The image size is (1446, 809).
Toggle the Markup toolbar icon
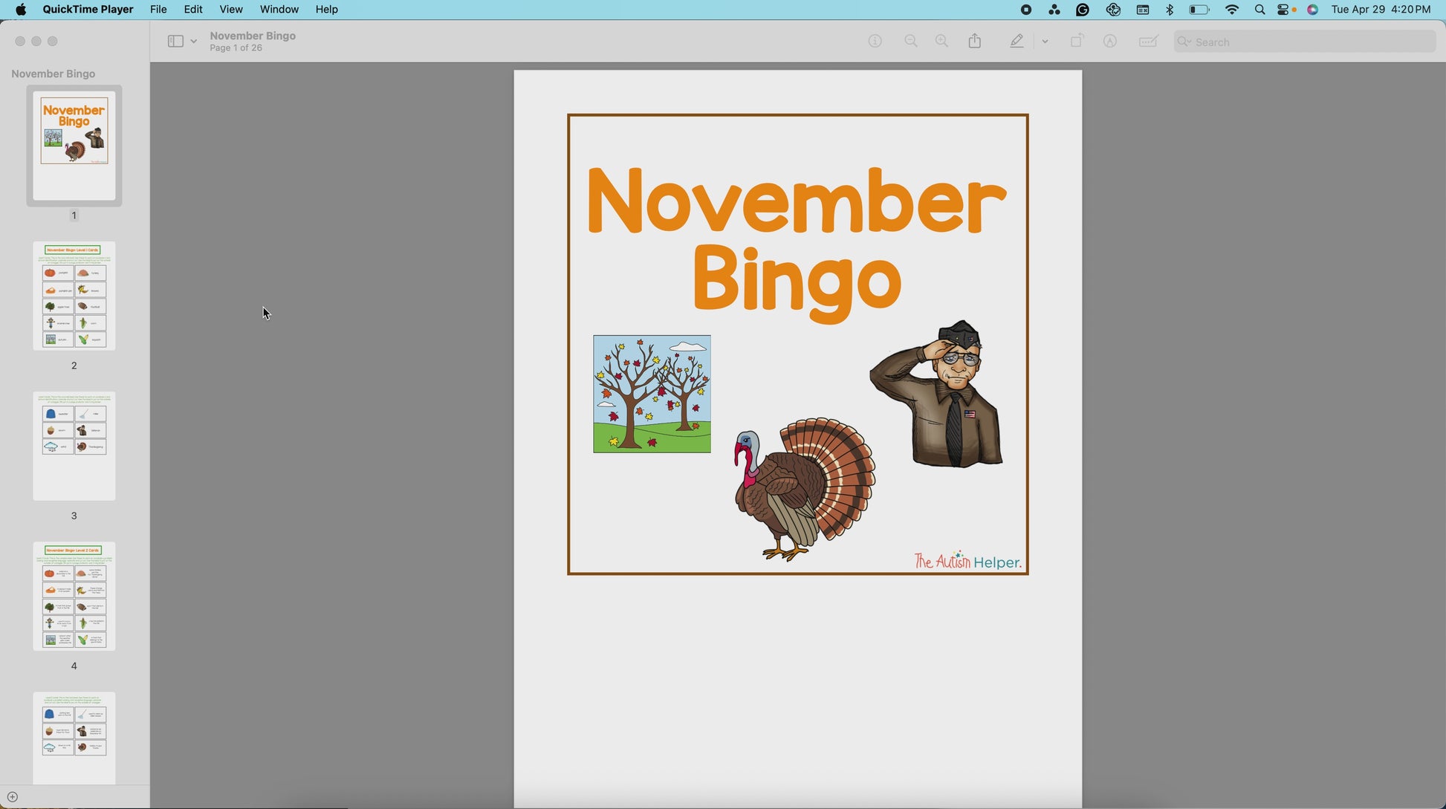[x=1110, y=42]
